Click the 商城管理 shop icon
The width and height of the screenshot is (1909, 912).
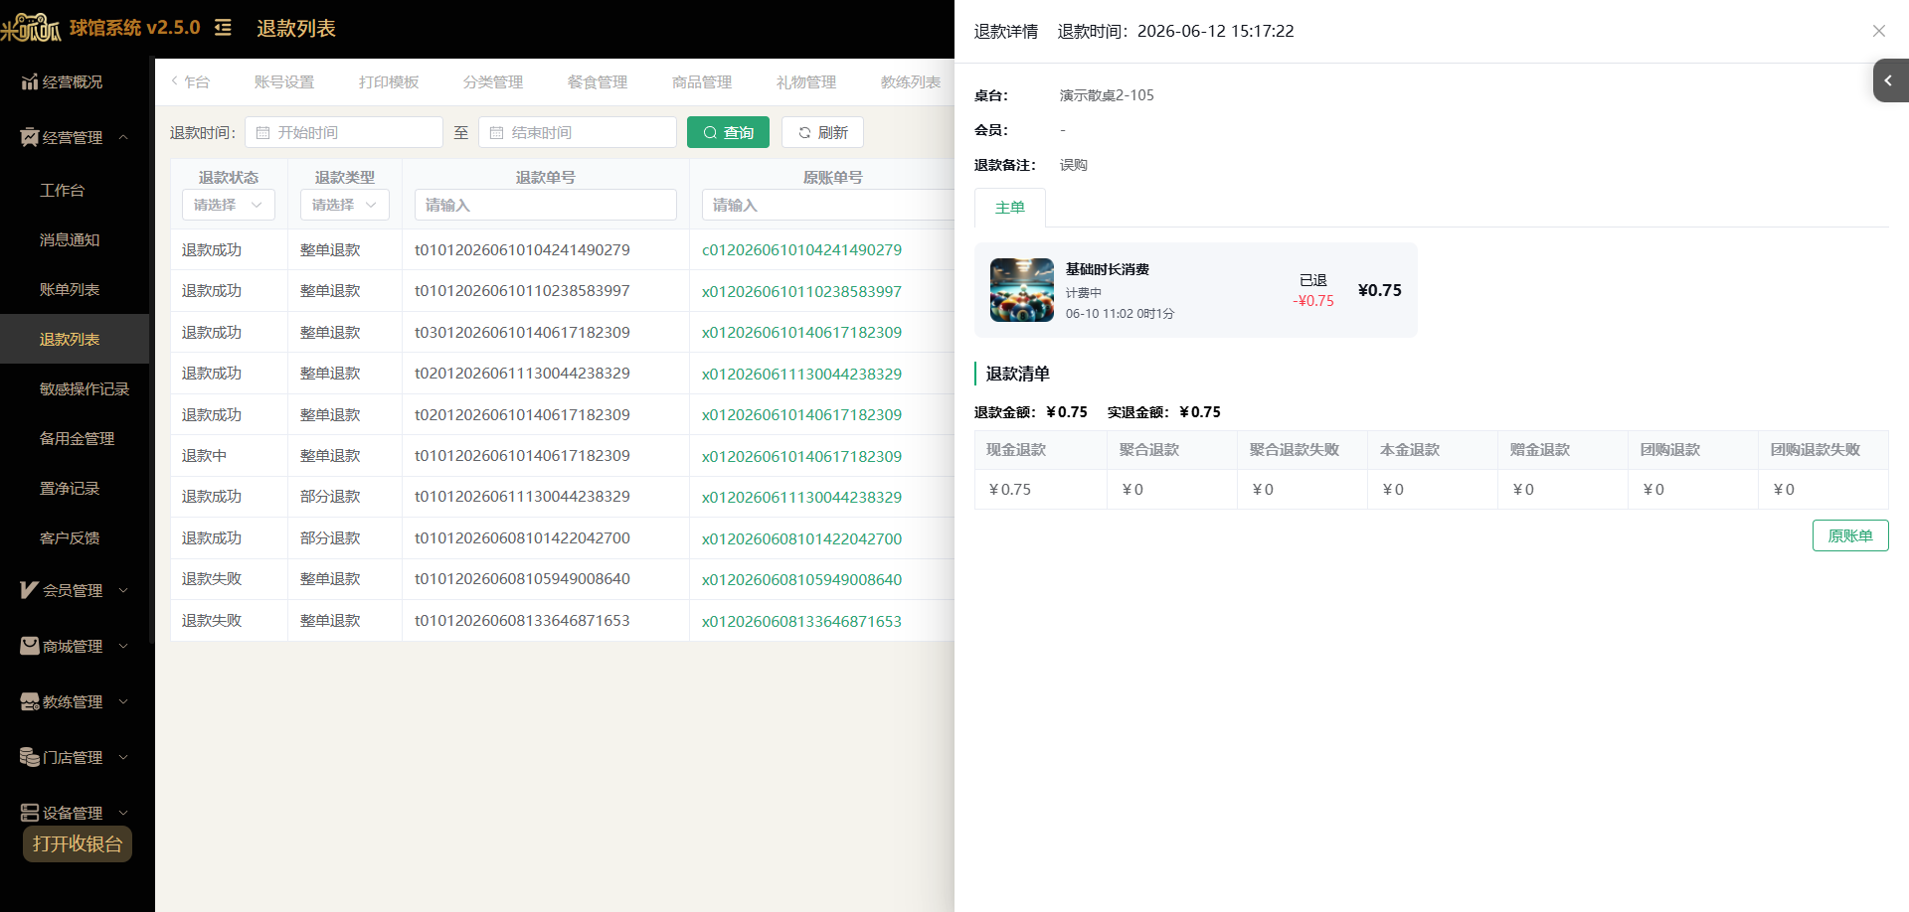30,646
